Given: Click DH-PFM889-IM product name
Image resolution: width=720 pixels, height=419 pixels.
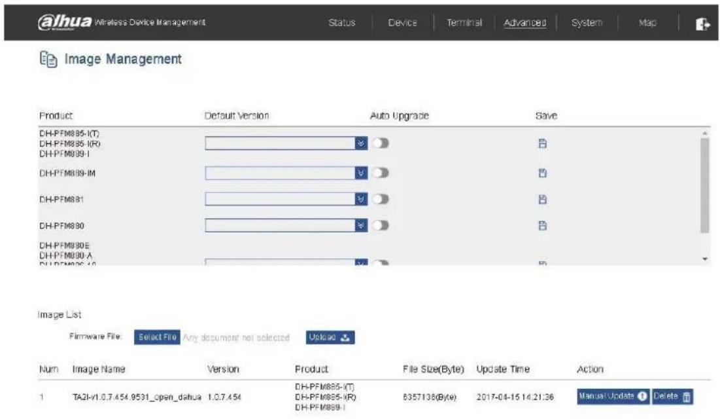Looking at the screenshot, I should pyautogui.click(x=67, y=173).
